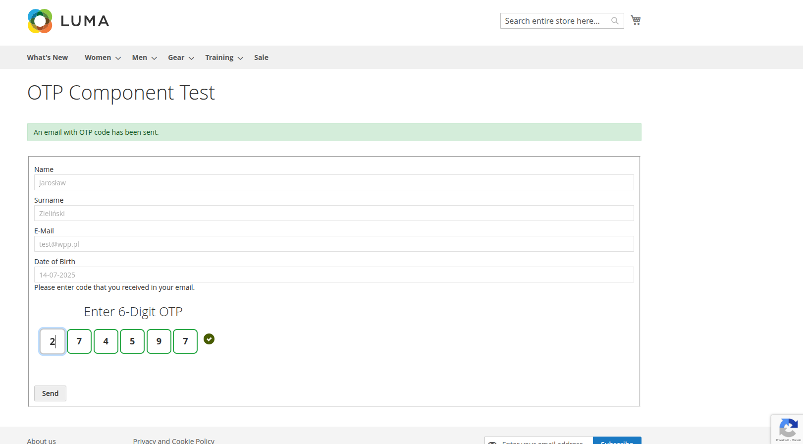This screenshot has height=444, width=803.
Task: Open the shopping cart
Action: (x=636, y=20)
